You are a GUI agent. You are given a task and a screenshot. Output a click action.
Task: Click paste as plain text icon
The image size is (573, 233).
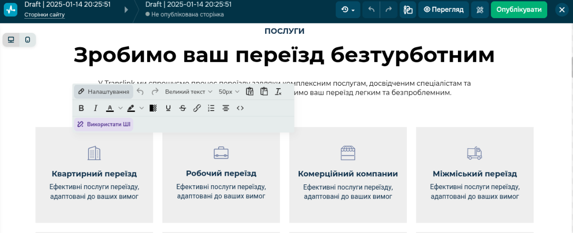[249, 91]
